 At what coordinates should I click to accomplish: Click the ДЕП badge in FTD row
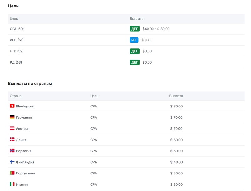pyautogui.click(x=135, y=51)
